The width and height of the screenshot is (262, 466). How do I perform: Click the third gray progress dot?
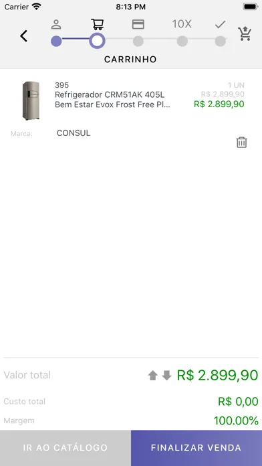(x=138, y=41)
